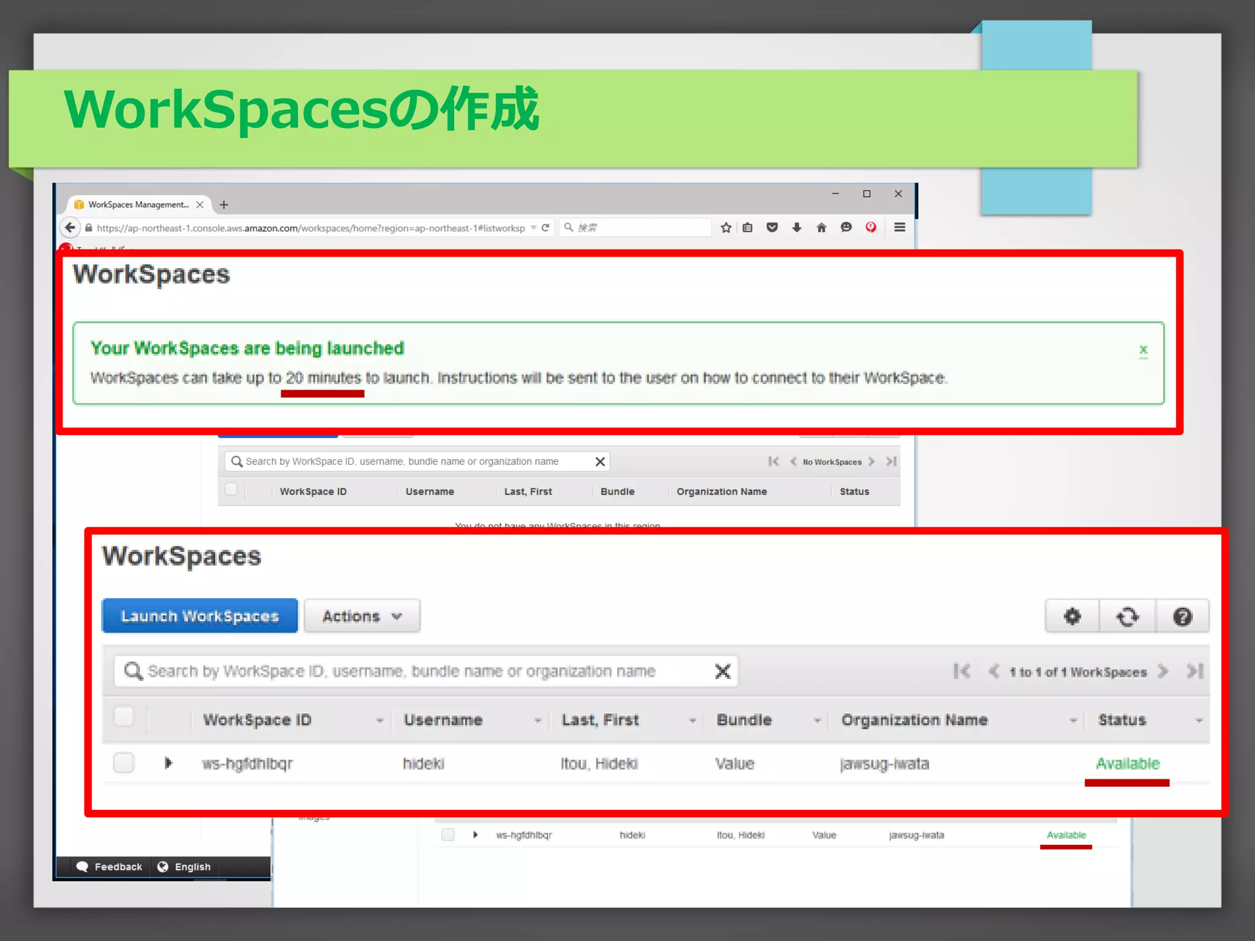
Task: Open the Organization Name column sort arrow
Action: [1073, 720]
